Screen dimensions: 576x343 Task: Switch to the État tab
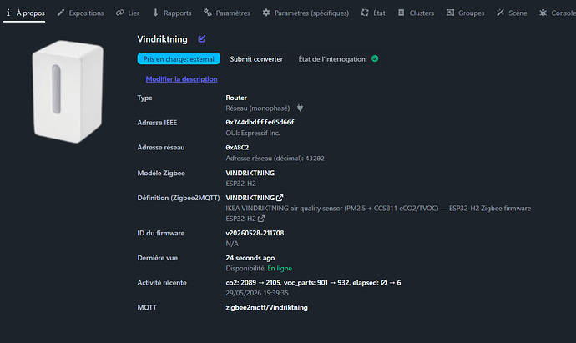coord(373,13)
